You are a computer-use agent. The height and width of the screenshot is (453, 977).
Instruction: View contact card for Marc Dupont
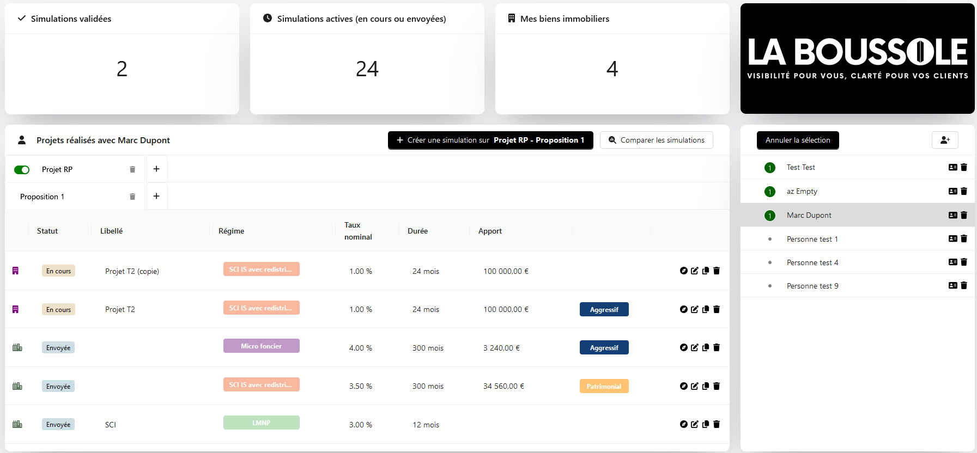(x=952, y=215)
